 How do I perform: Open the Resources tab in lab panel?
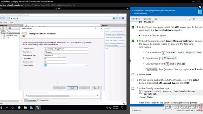[x=147, y=19]
